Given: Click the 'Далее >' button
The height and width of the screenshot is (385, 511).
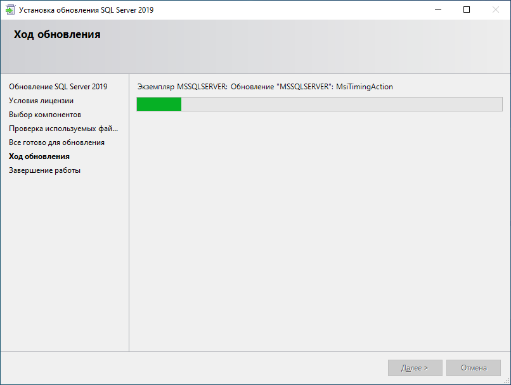Looking at the screenshot, I should point(415,368).
